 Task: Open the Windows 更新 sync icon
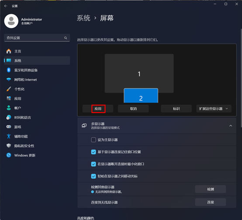(9, 155)
